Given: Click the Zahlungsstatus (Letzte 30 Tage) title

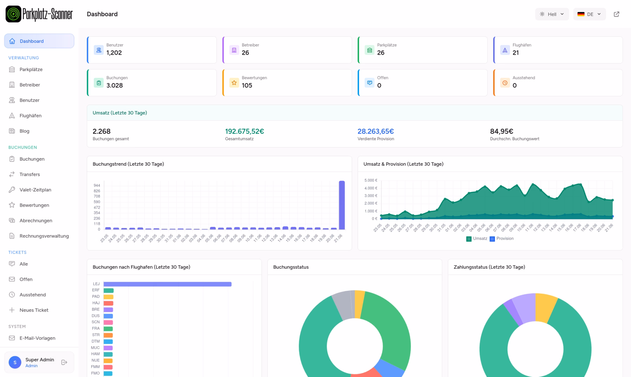Looking at the screenshot, I should point(489,267).
